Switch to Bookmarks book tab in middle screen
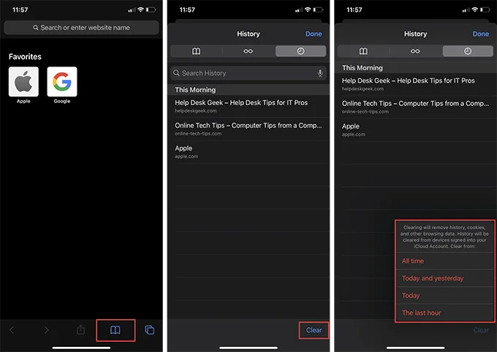This screenshot has width=497, height=352. [196, 51]
